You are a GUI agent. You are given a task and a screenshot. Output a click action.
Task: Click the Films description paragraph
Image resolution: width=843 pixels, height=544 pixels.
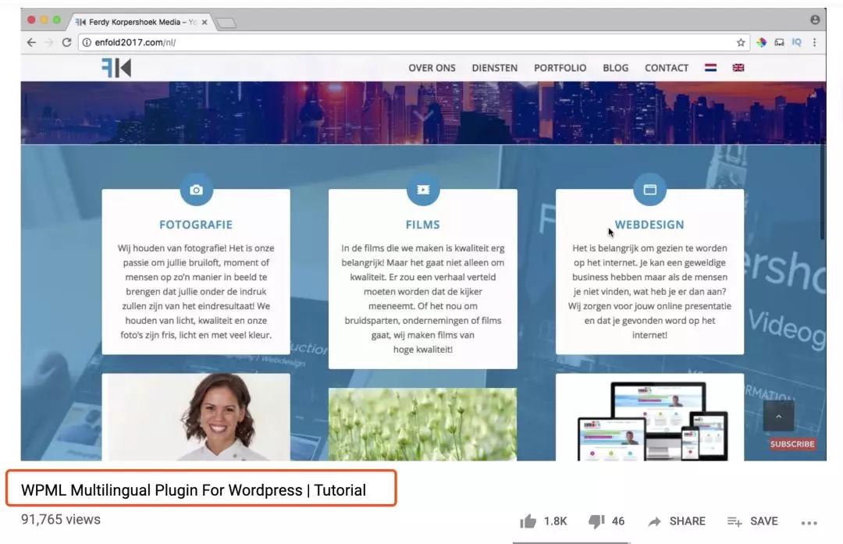(422, 299)
